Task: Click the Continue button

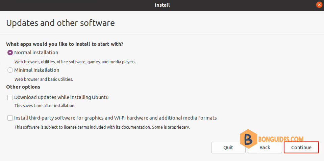Action: pyautogui.click(x=301, y=148)
